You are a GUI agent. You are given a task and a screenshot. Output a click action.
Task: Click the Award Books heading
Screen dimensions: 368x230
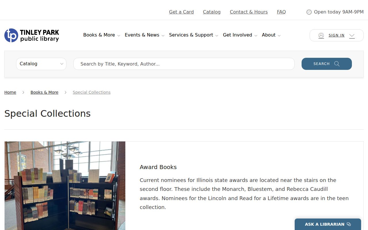(158, 167)
